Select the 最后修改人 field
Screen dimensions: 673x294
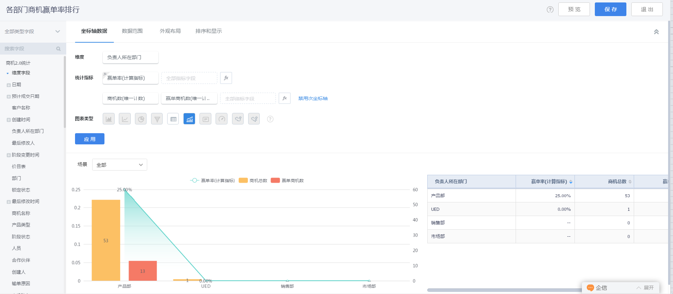click(23, 143)
